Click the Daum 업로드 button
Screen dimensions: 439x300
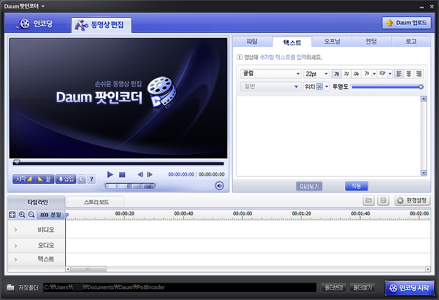point(406,23)
